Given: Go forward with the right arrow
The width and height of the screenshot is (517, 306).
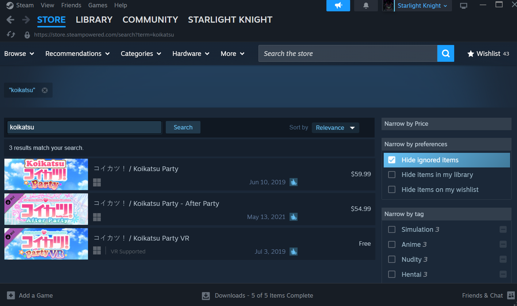Looking at the screenshot, I should [x=26, y=20].
